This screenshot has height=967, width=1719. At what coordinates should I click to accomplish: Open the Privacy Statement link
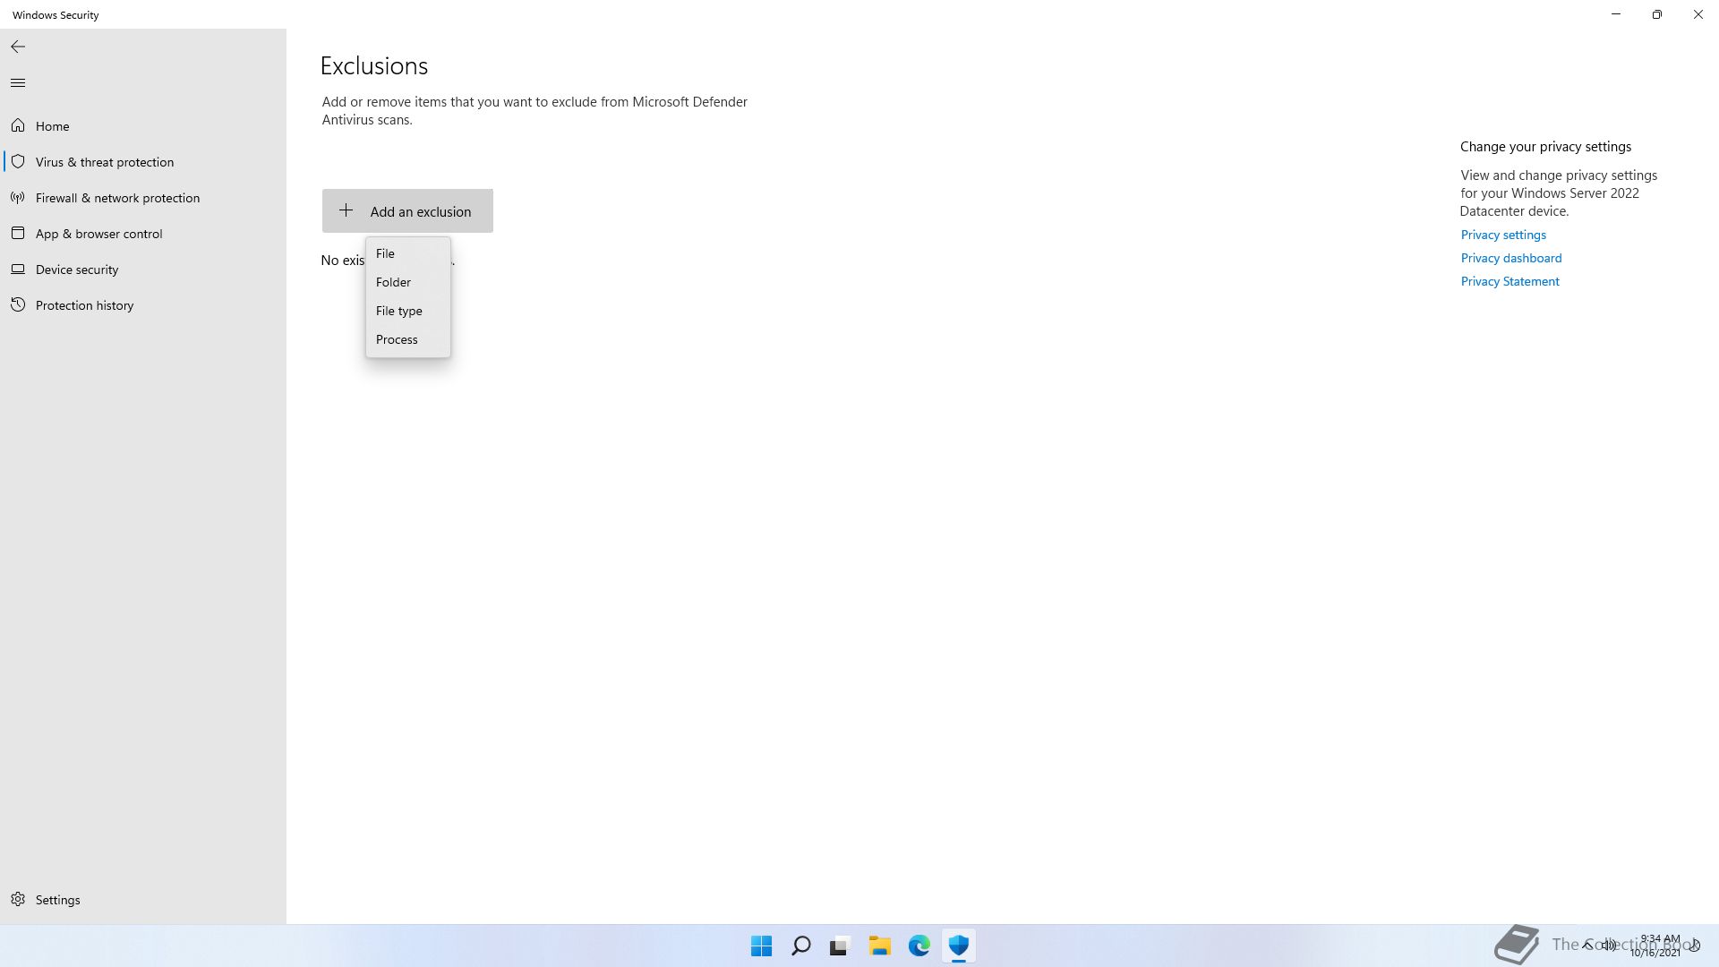tap(1509, 281)
